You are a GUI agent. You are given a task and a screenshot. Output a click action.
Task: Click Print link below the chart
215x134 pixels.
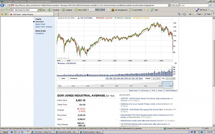pos(153,90)
